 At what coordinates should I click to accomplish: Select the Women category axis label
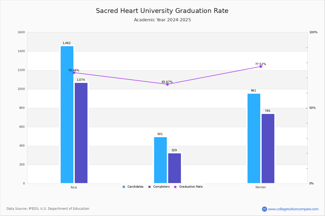pyautogui.click(x=261, y=187)
